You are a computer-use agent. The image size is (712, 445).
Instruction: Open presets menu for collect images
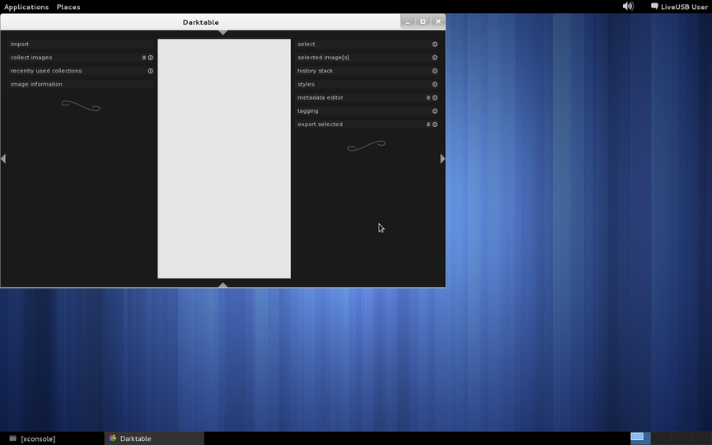coord(143,58)
